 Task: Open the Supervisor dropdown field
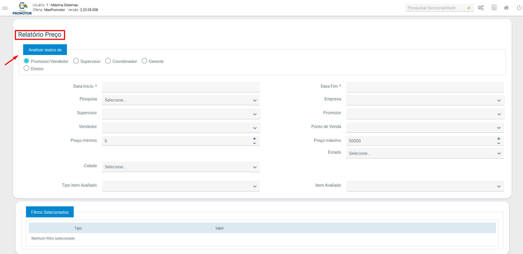[181, 114]
